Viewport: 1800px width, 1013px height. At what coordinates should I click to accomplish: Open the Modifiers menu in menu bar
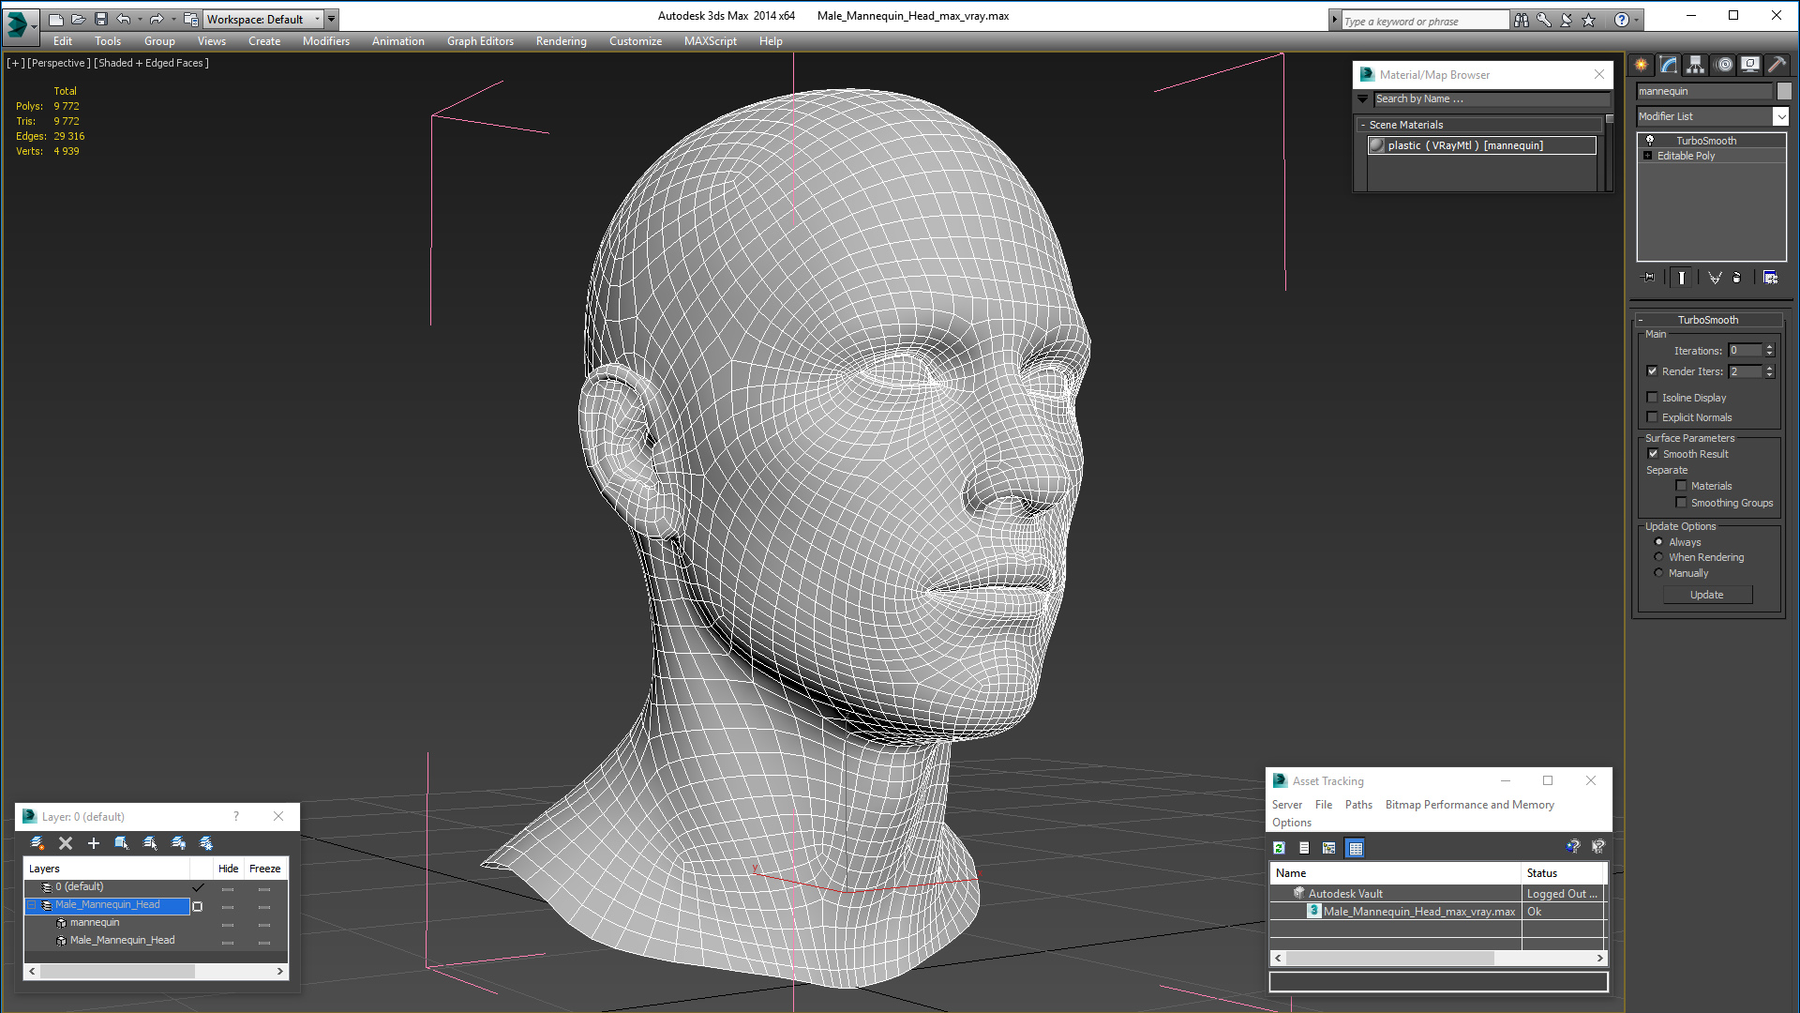pos(326,41)
